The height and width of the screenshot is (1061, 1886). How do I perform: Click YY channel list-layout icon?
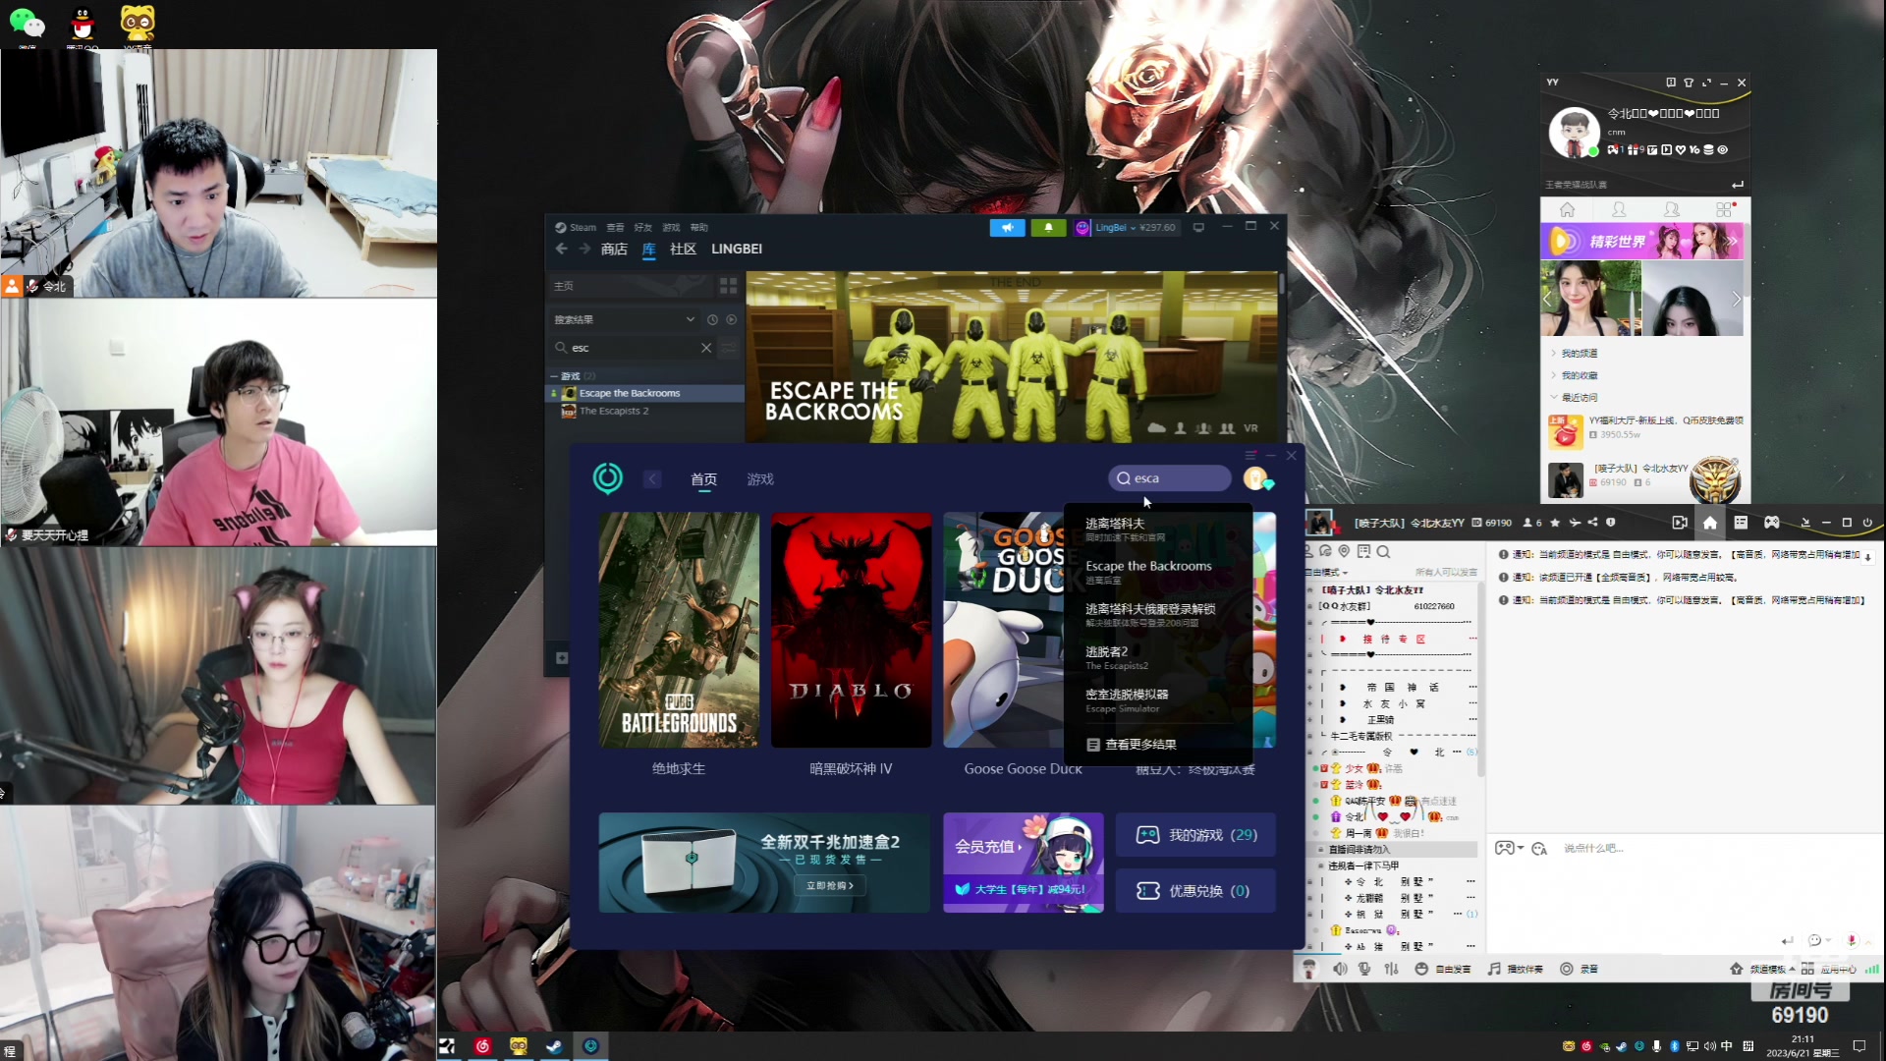coord(1740,523)
